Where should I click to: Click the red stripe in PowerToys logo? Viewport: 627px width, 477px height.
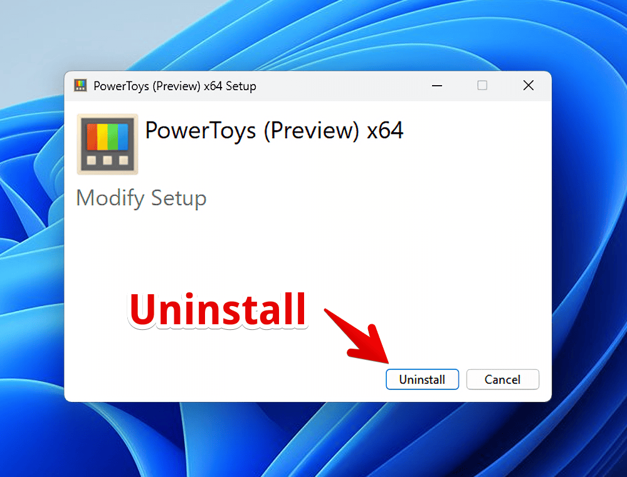tap(92, 137)
